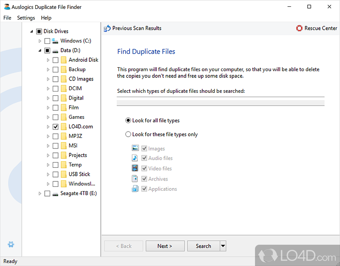Click the CD Images folder icon
Screen dimensions: 340x266
click(63, 79)
